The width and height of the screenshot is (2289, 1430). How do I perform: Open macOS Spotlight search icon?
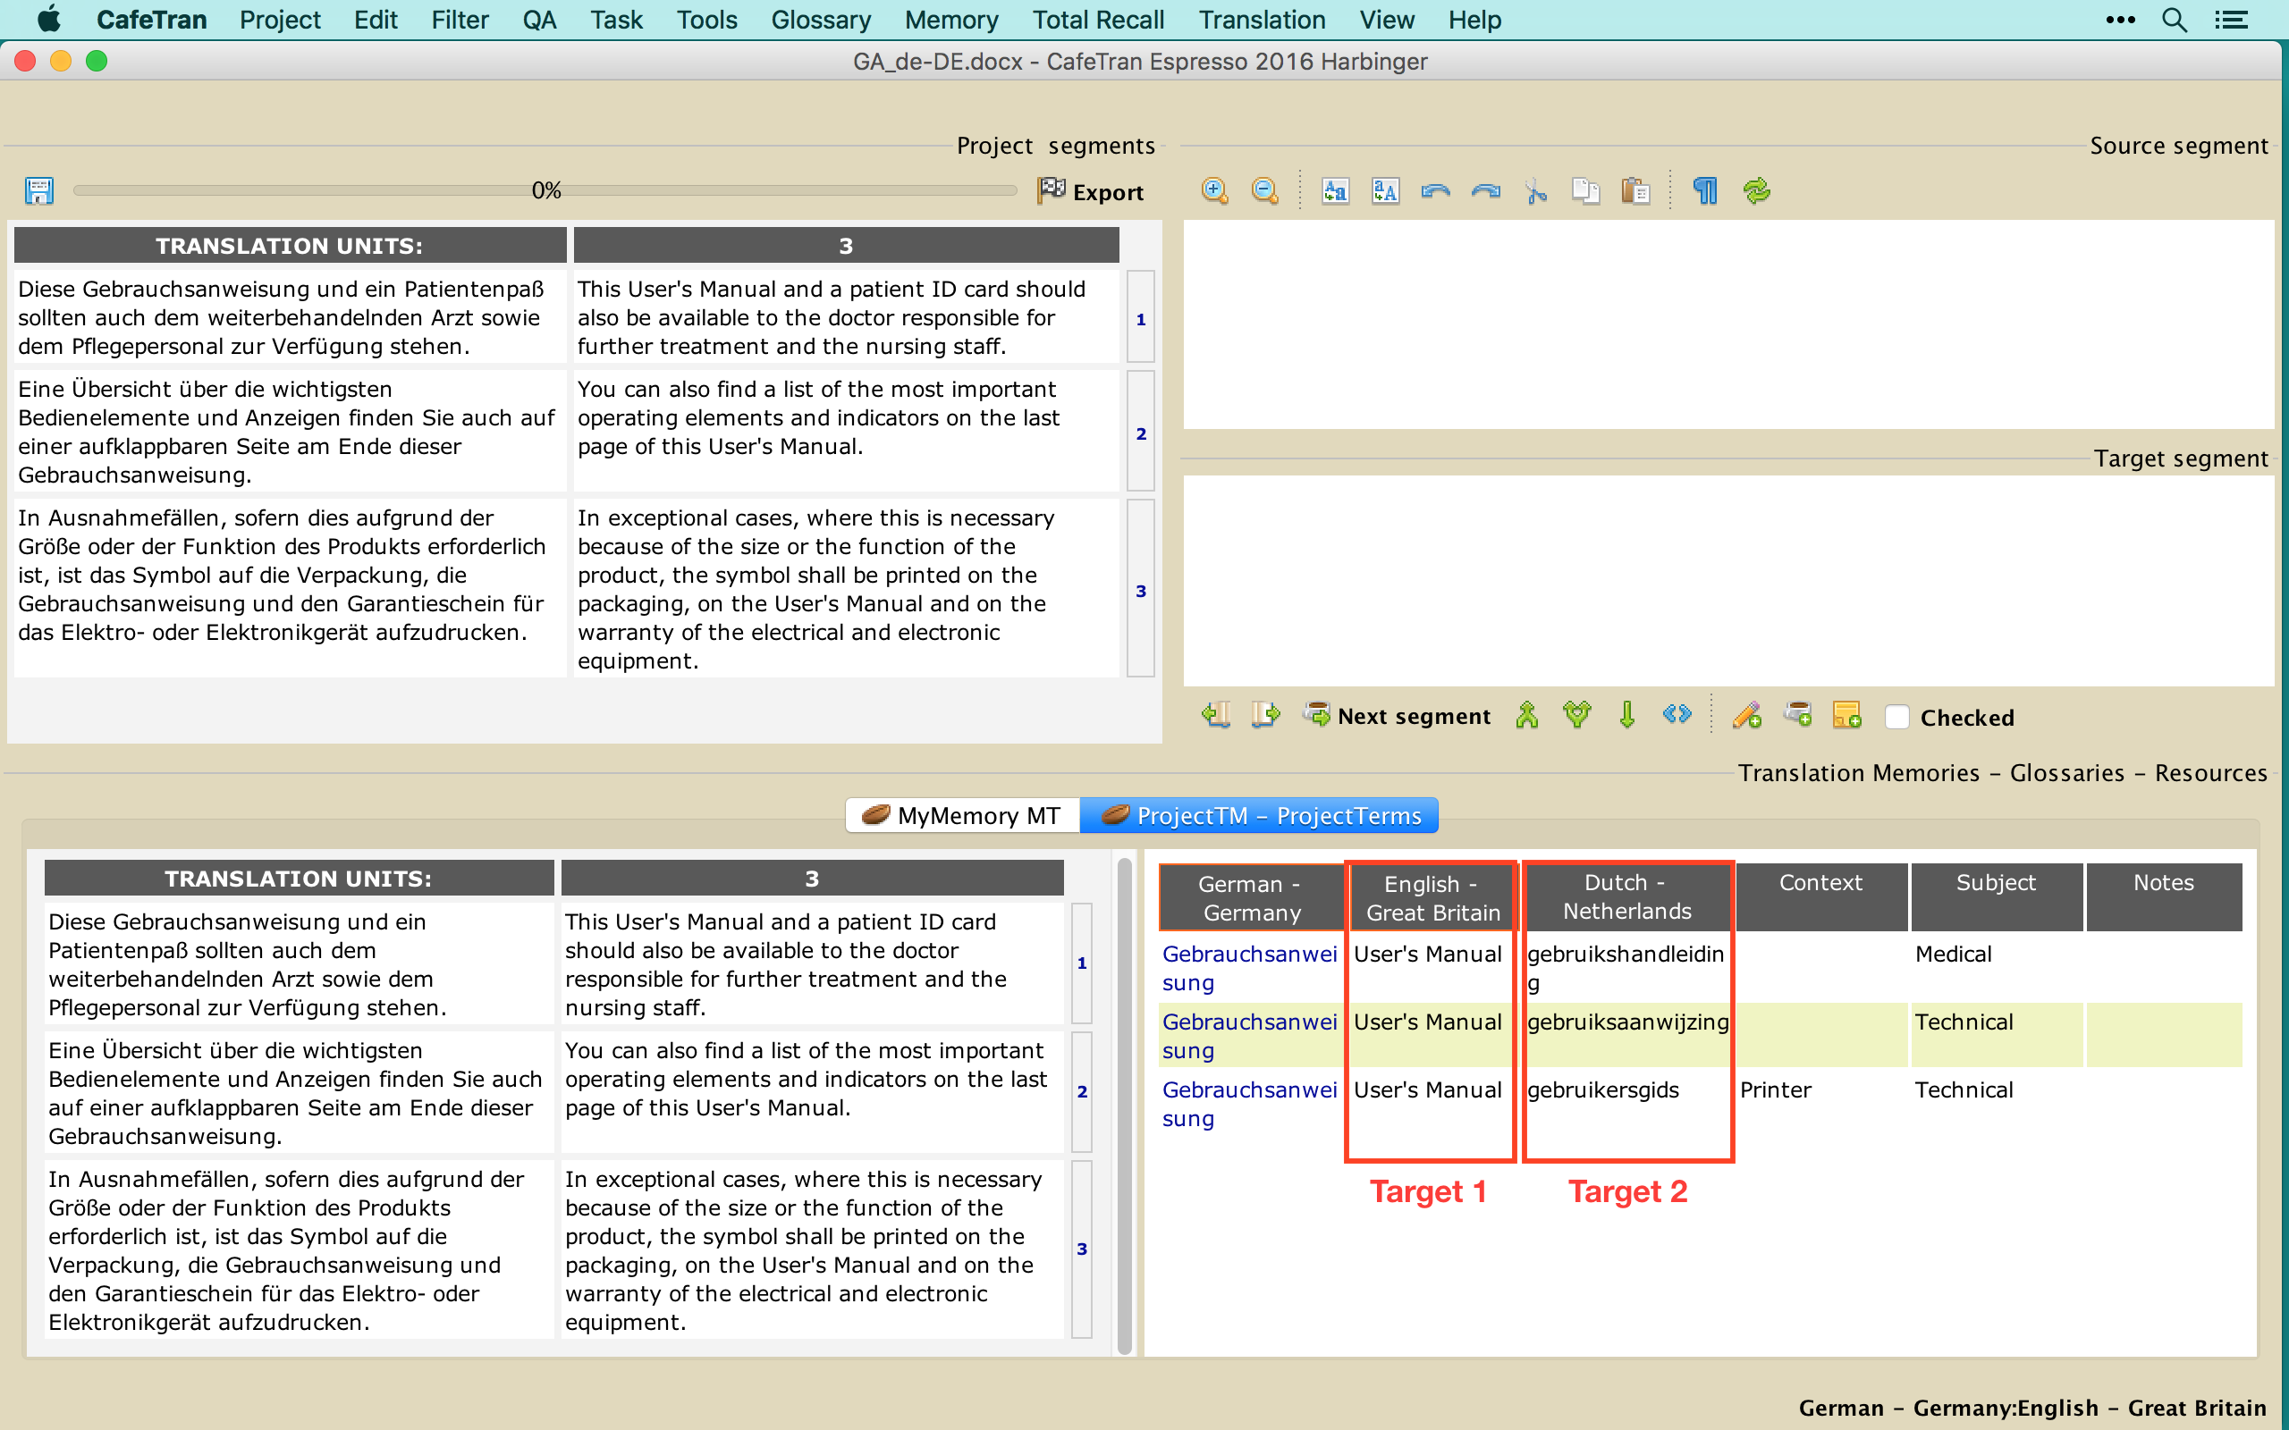pyautogui.click(x=2175, y=20)
